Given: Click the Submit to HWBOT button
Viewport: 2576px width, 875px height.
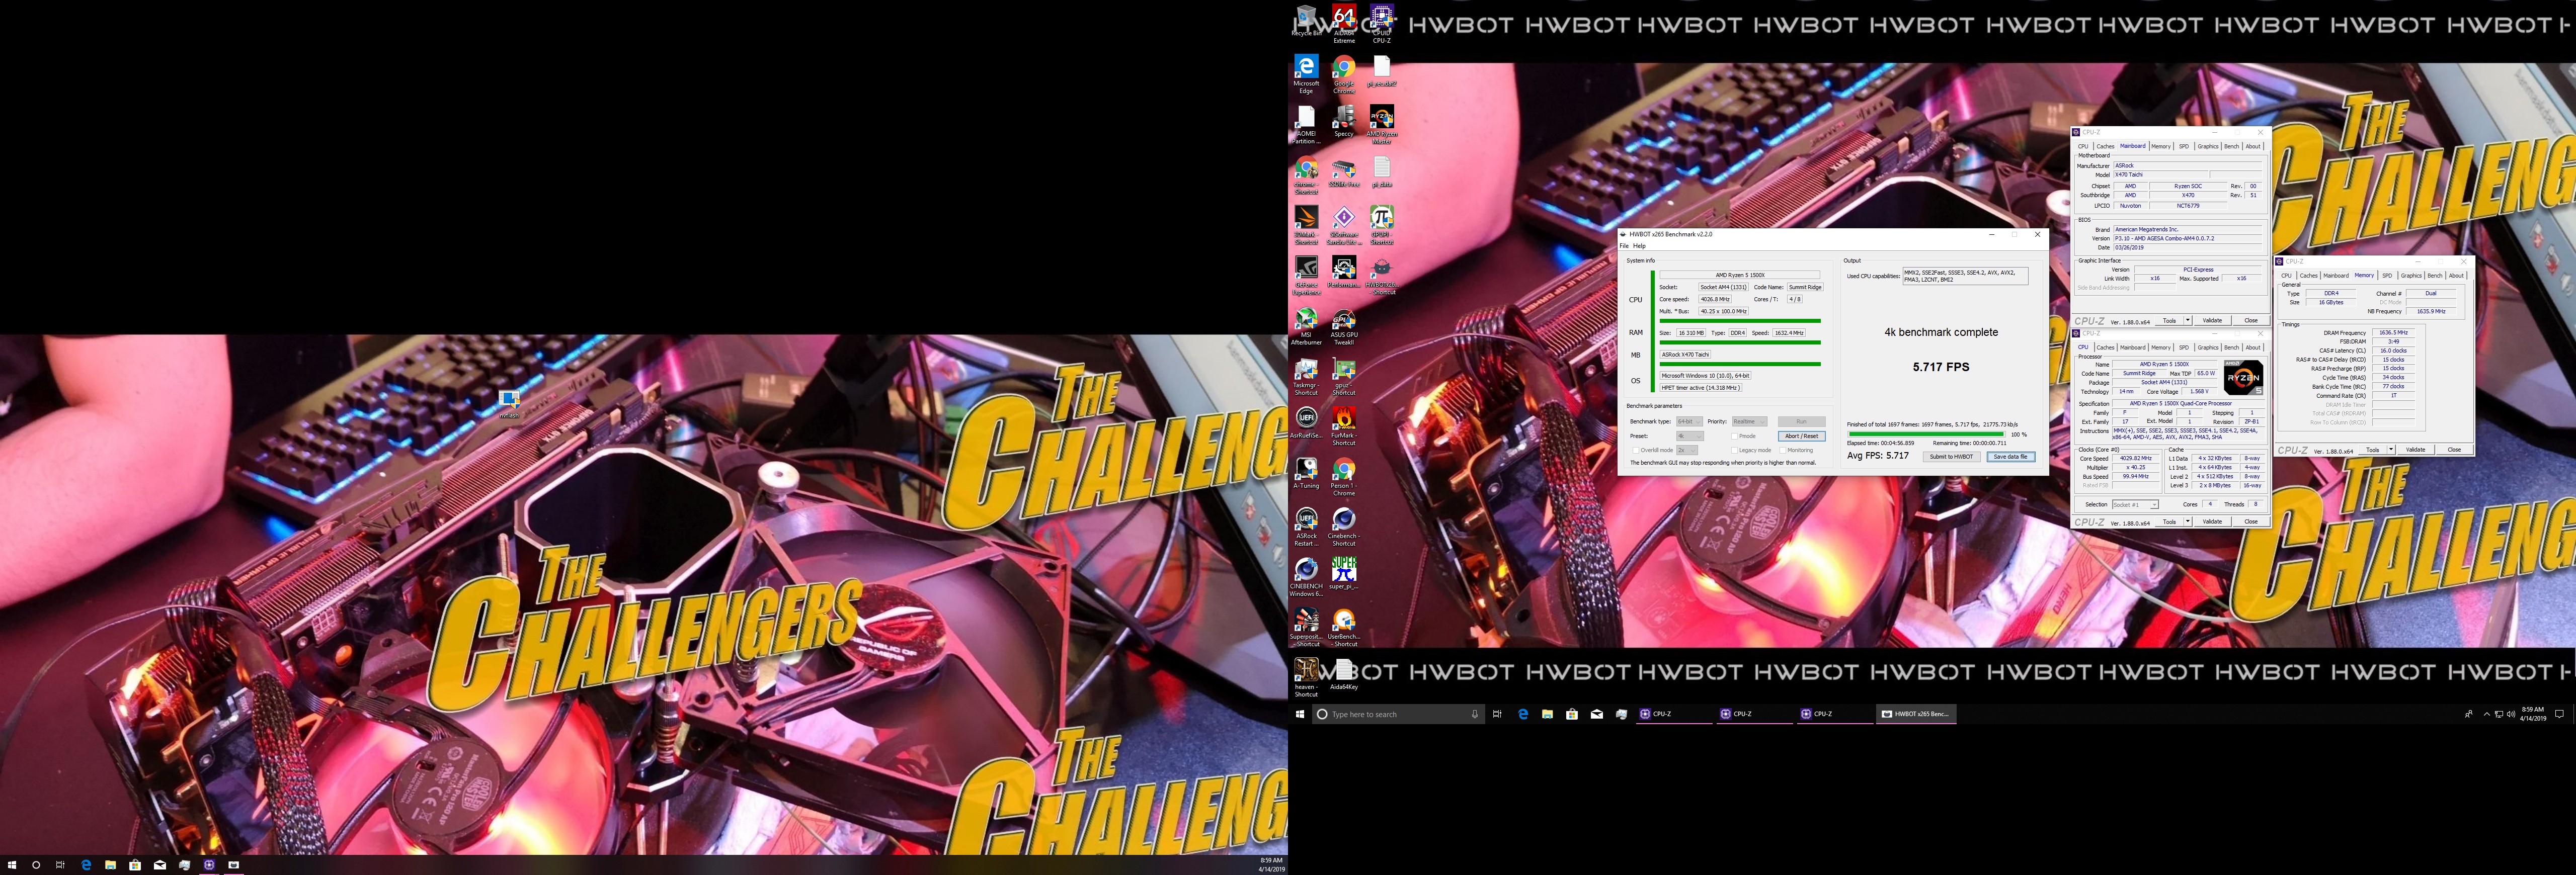Looking at the screenshot, I should (1951, 457).
